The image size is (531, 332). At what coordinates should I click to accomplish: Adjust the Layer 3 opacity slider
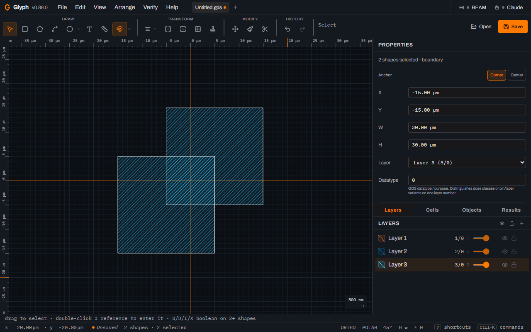[481, 265]
